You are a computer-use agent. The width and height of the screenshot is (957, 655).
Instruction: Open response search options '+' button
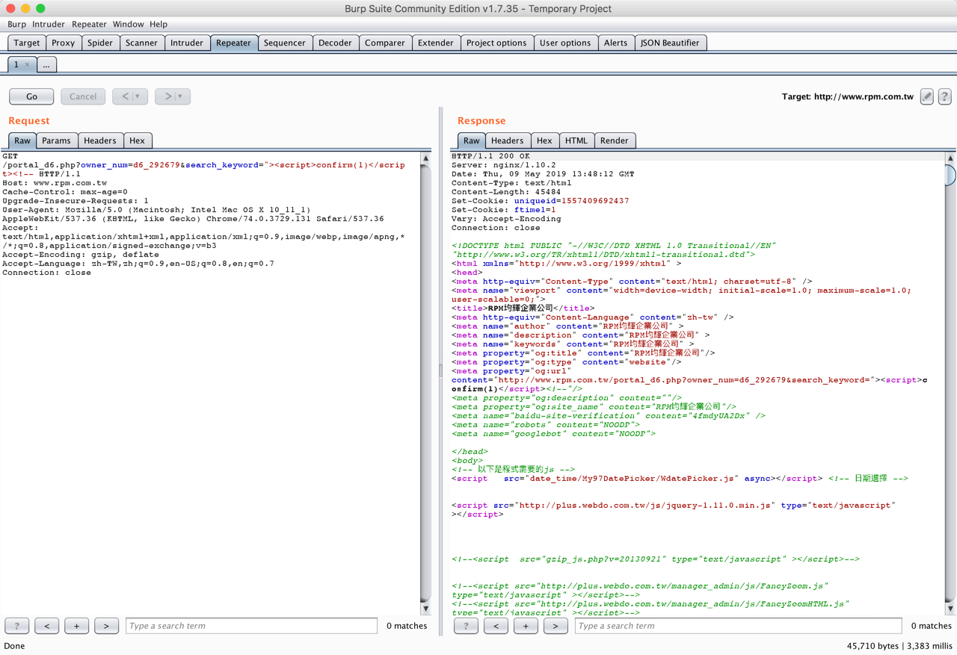[x=526, y=626]
